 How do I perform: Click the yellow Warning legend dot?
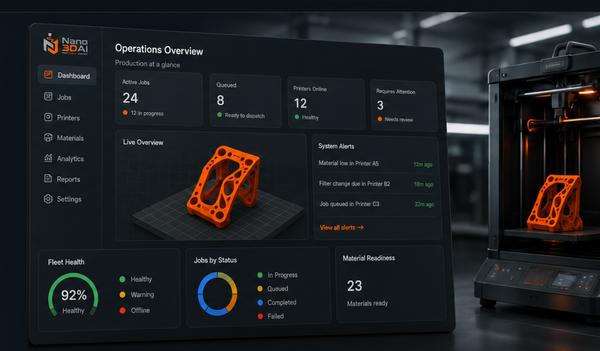(122, 294)
